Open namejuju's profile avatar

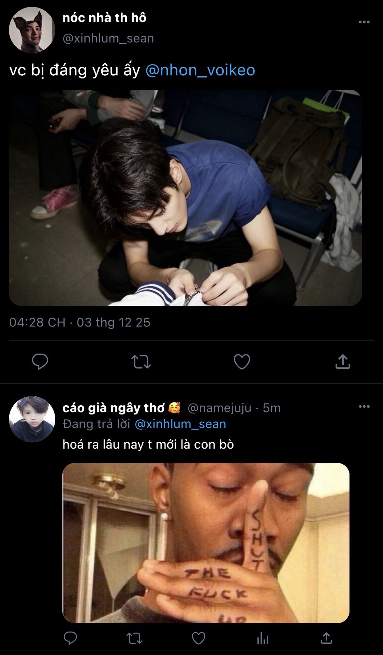point(32,419)
